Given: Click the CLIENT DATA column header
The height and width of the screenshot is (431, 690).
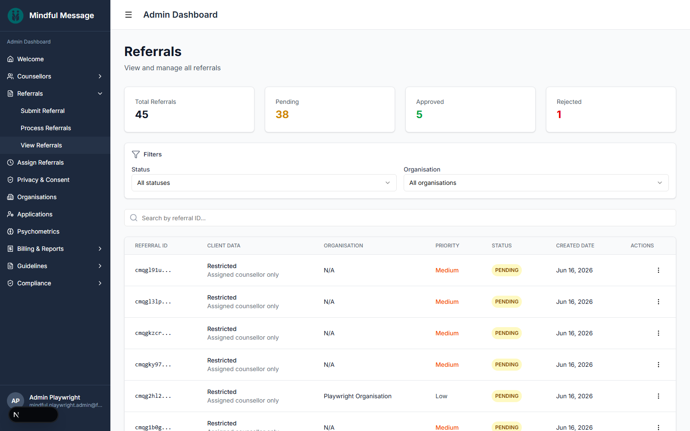Looking at the screenshot, I should 224,246.
